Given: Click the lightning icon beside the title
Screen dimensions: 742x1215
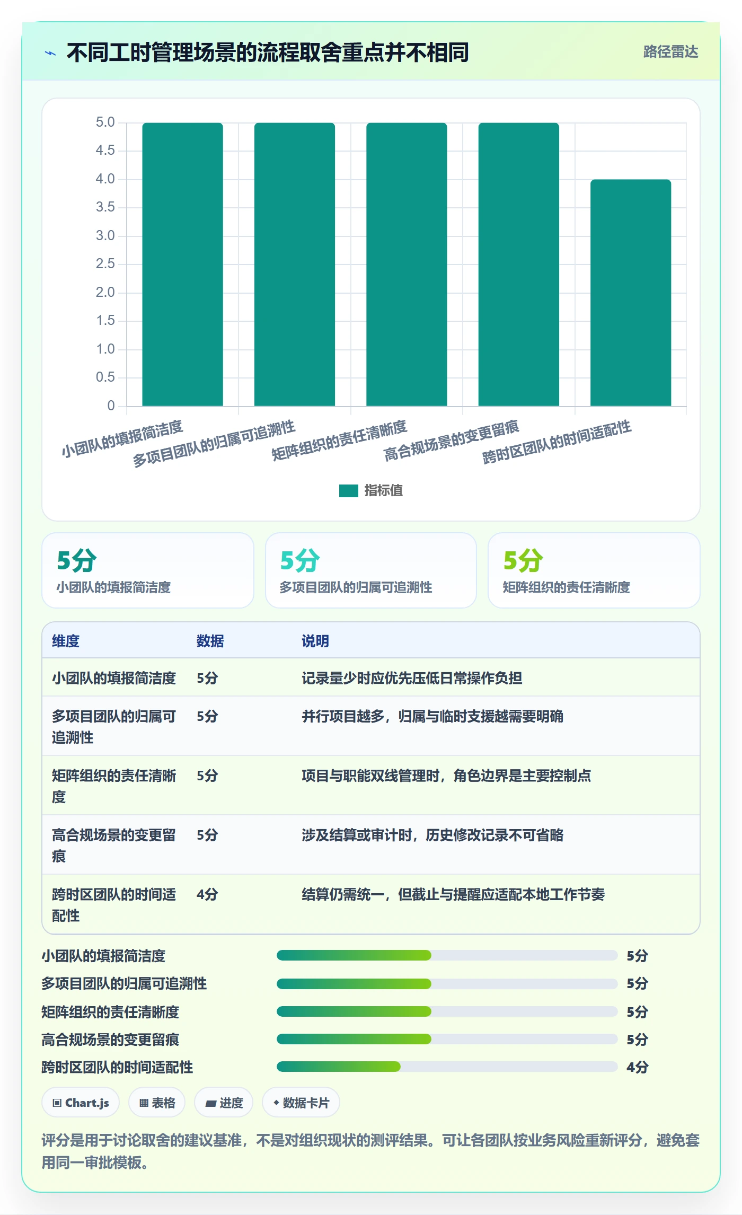Looking at the screenshot, I should (50, 53).
